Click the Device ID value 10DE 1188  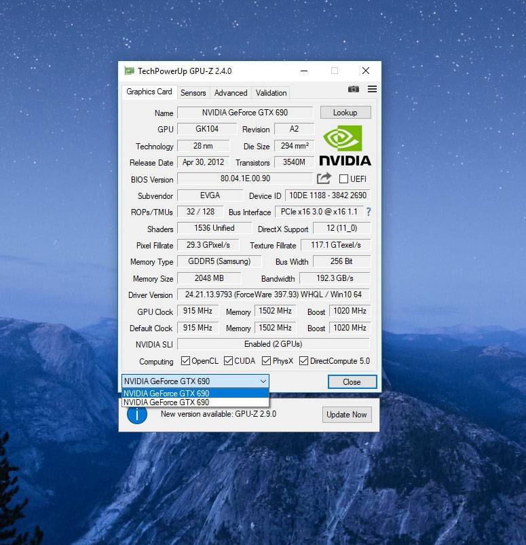point(328,195)
